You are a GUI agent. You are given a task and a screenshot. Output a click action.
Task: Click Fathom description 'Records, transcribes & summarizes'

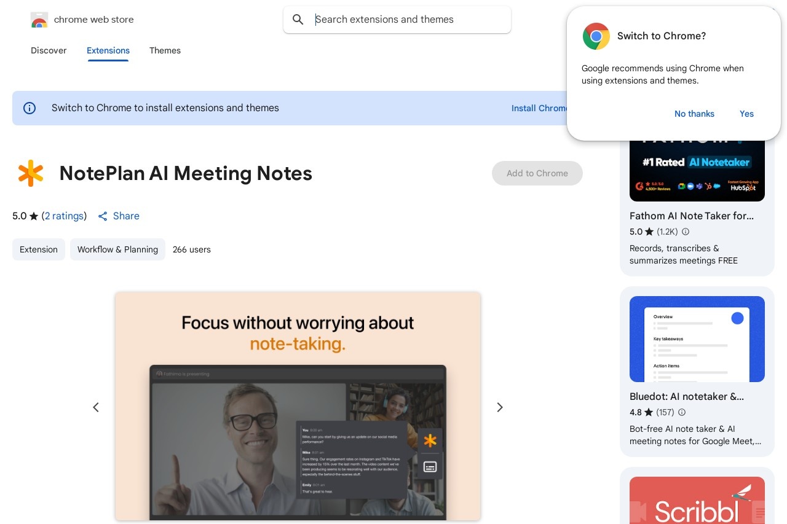pyautogui.click(x=684, y=254)
